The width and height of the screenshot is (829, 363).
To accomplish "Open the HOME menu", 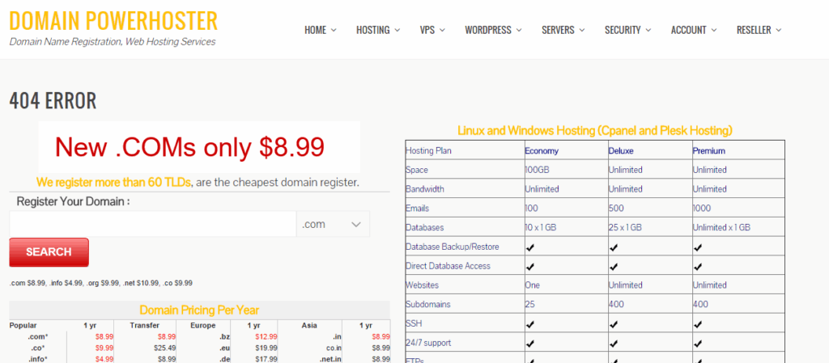I will pos(320,30).
